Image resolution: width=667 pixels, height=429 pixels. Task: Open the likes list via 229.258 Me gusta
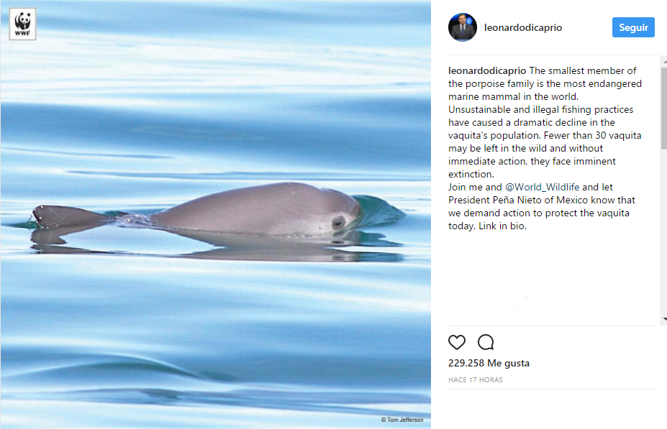(x=489, y=363)
